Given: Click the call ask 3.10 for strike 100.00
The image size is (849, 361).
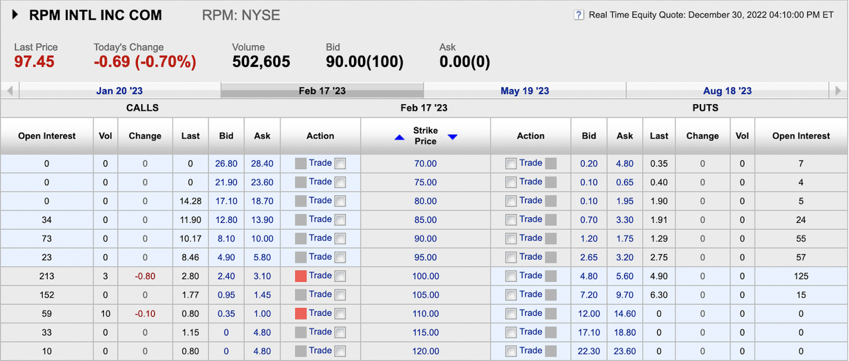Looking at the screenshot, I should point(262,276).
